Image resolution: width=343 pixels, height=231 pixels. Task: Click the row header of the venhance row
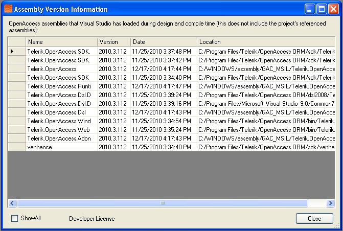coord(17,147)
